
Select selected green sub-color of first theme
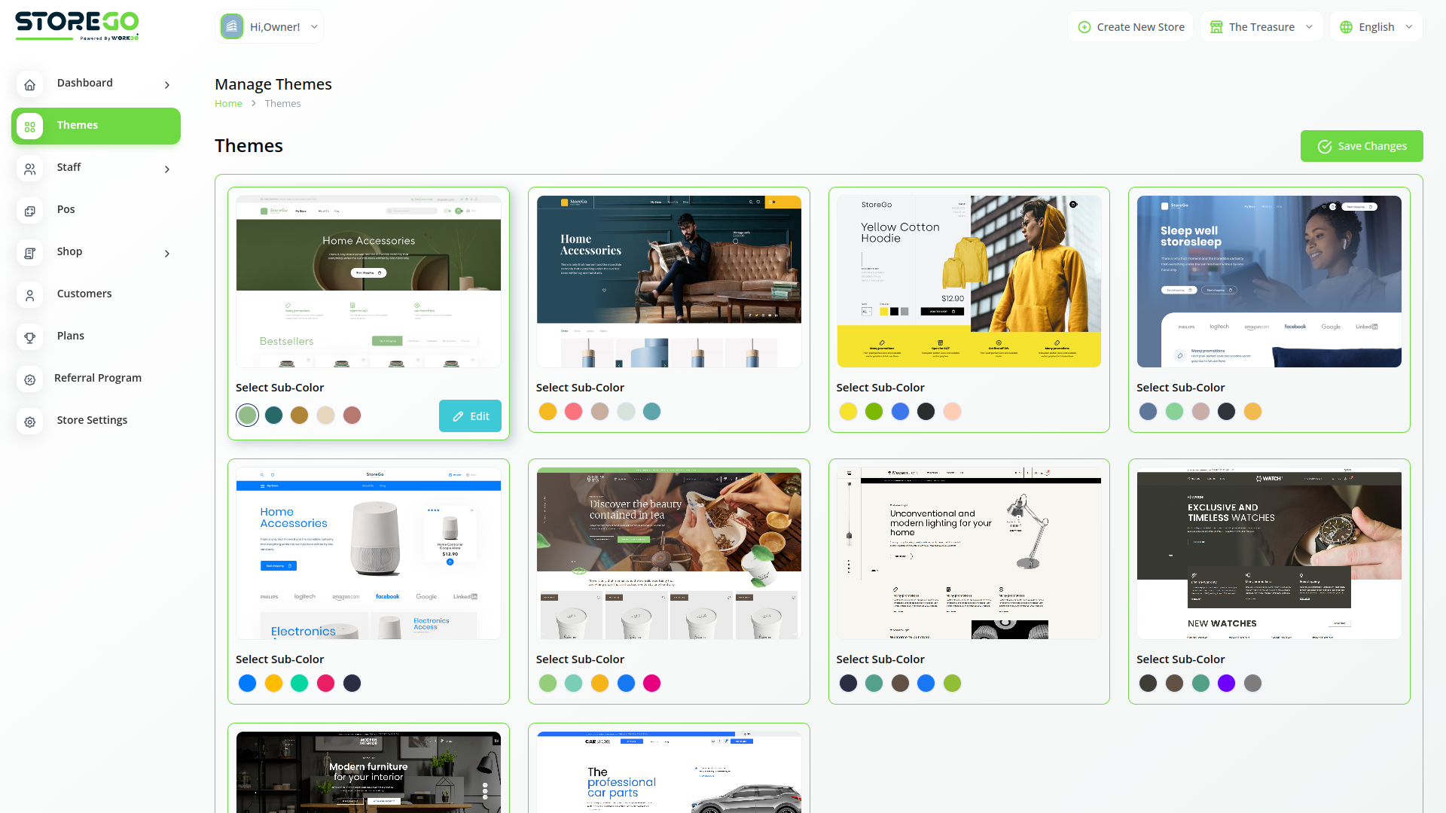[x=247, y=415]
